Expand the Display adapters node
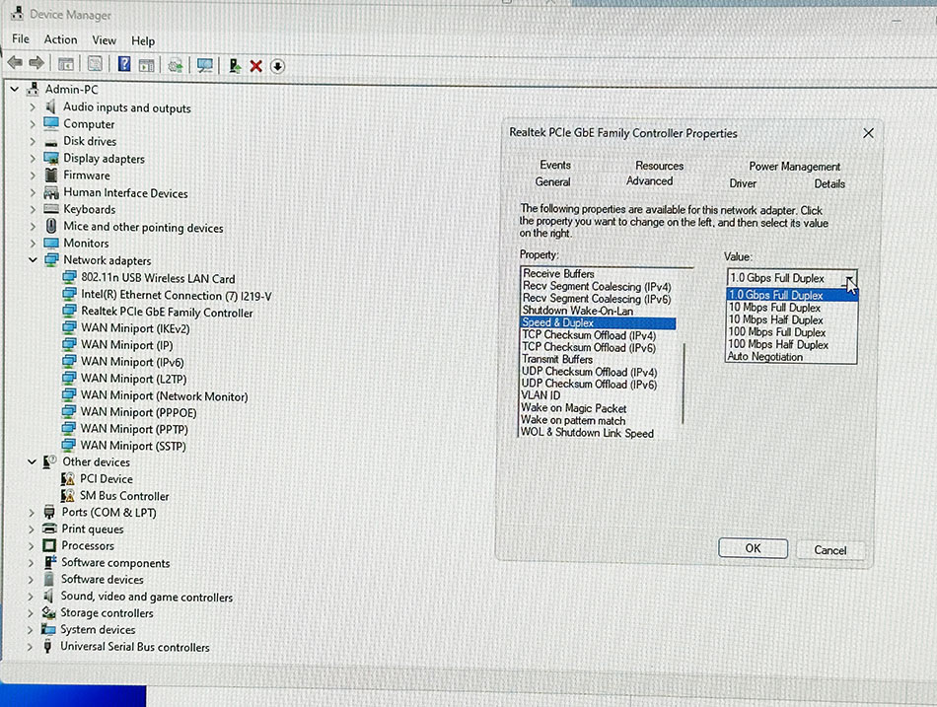Viewport: 937px width, 707px height. click(x=33, y=159)
